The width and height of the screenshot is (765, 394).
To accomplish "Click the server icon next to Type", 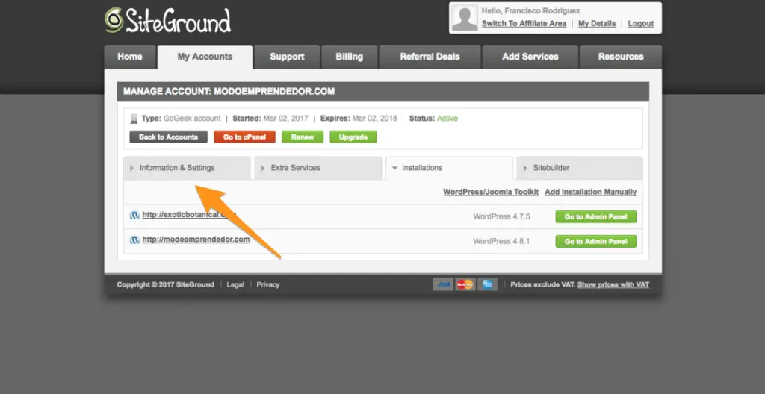I will pyautogui.click(x=134, y=119).
